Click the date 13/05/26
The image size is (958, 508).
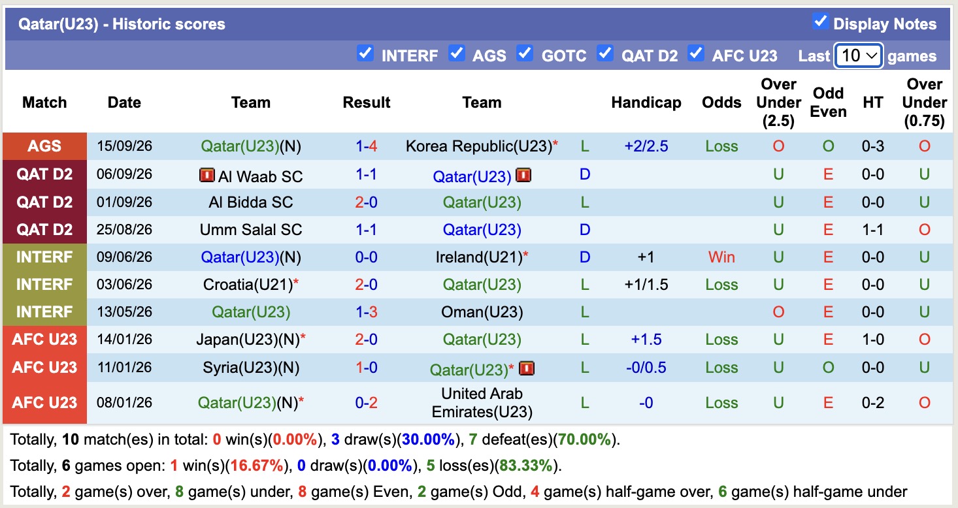(124, 312)
